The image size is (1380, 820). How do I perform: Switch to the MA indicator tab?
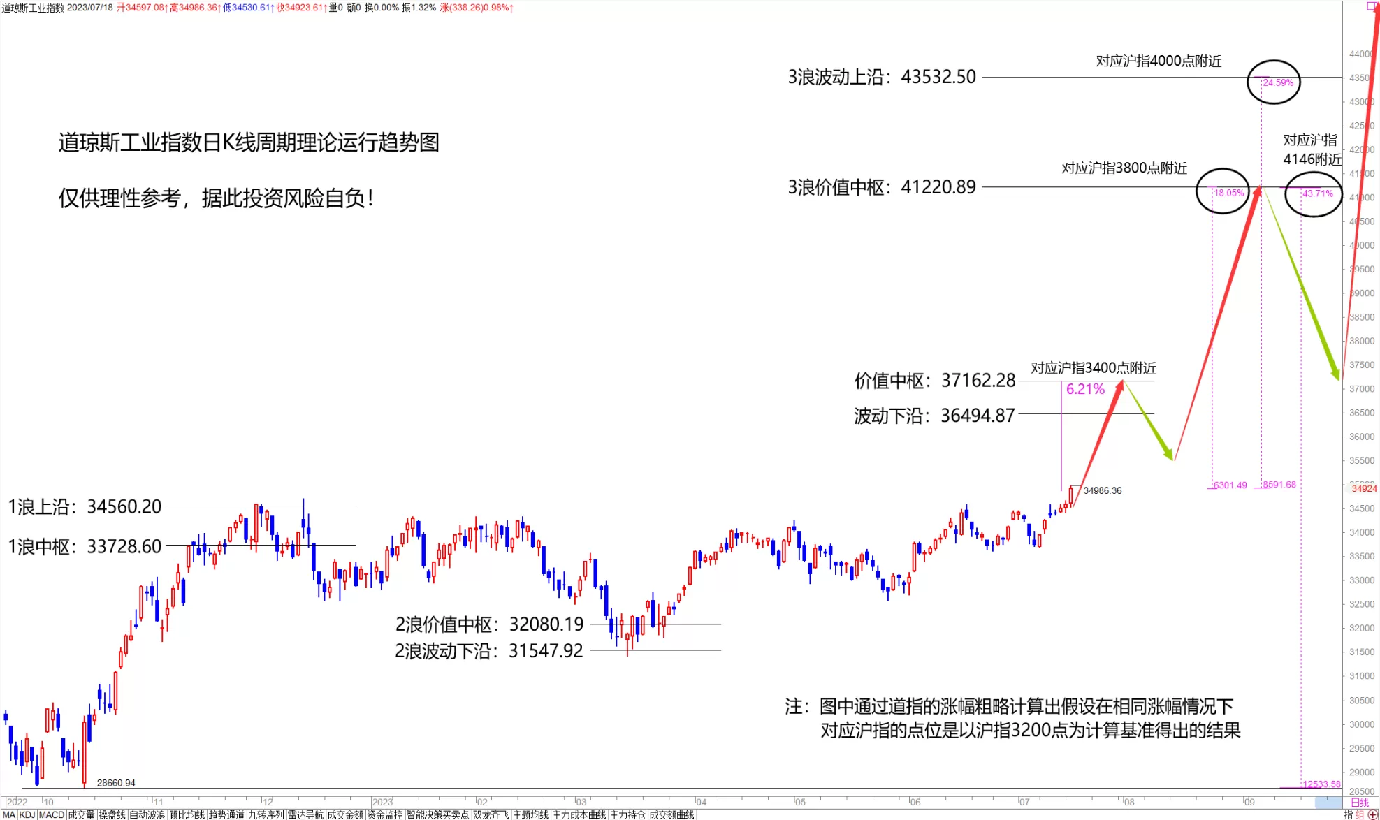coord(8,814)
